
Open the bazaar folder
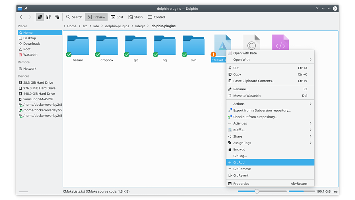pyautogui.click(x=78, y=46)
